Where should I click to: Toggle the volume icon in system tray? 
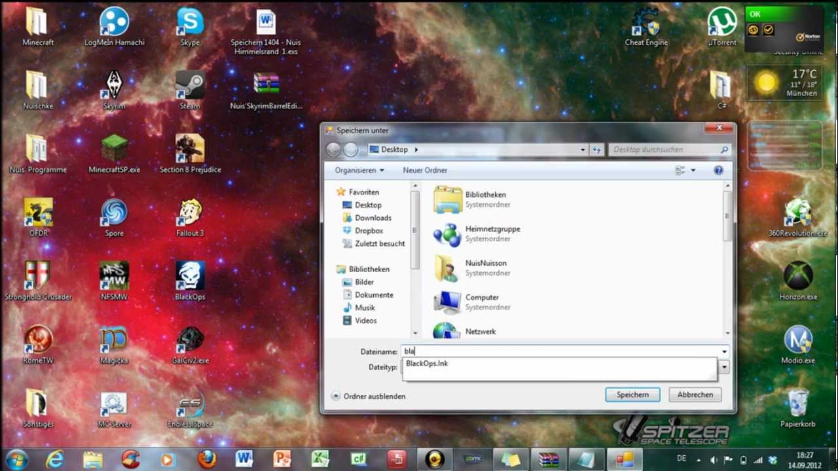click(x=713, y=459)
